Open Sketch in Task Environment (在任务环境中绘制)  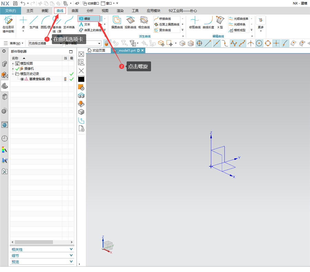pyautogui.click(x=8, y=24)
